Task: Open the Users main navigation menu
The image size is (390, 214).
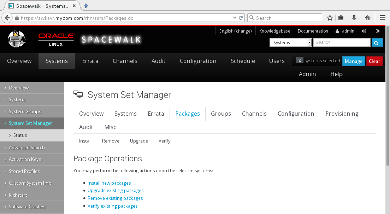Action: pos(277,61)
